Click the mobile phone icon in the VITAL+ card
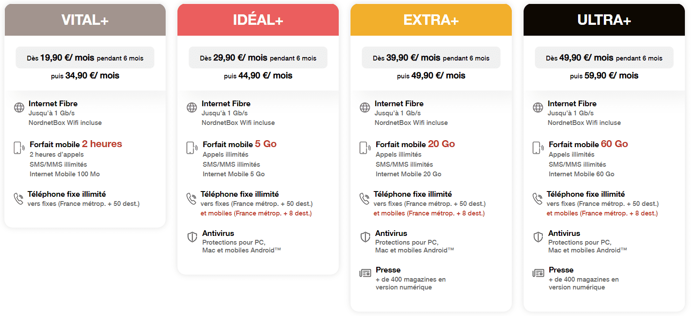691x316 pixels. click(19, 148)
